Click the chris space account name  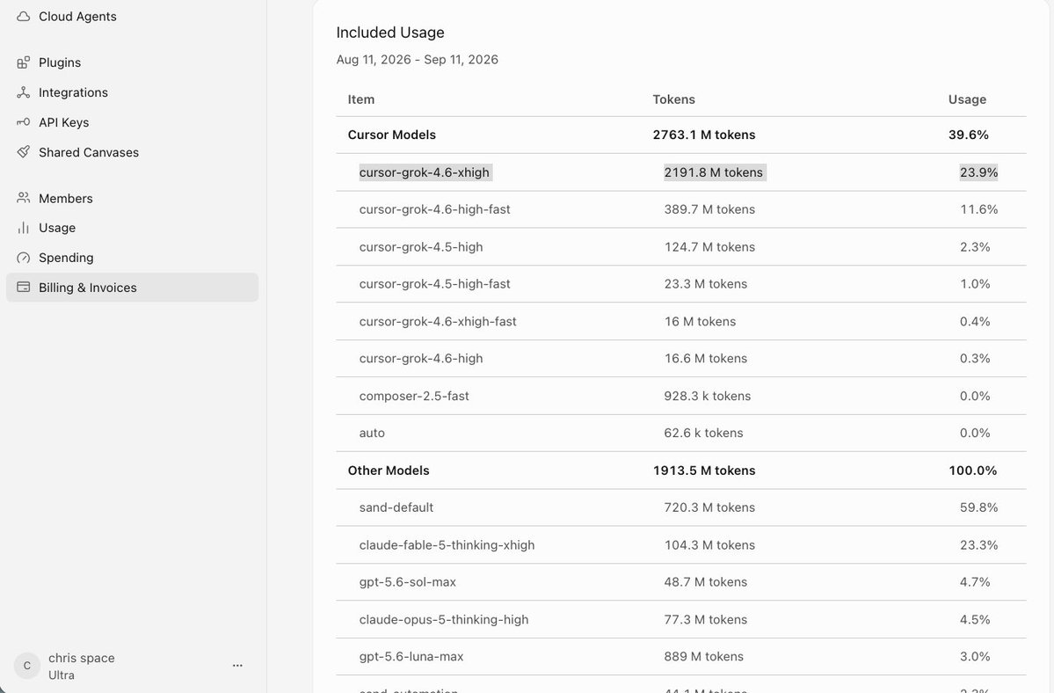[x=82, y=658]
